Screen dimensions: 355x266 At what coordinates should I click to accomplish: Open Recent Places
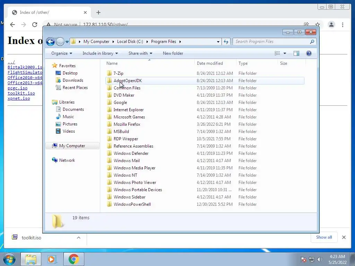(75, 88)
